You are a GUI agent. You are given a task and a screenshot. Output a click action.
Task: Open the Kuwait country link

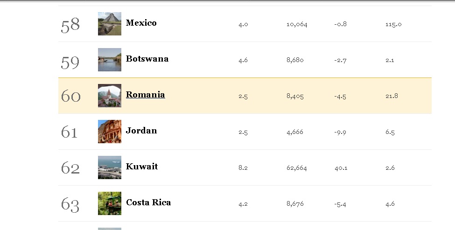point(142,167)
